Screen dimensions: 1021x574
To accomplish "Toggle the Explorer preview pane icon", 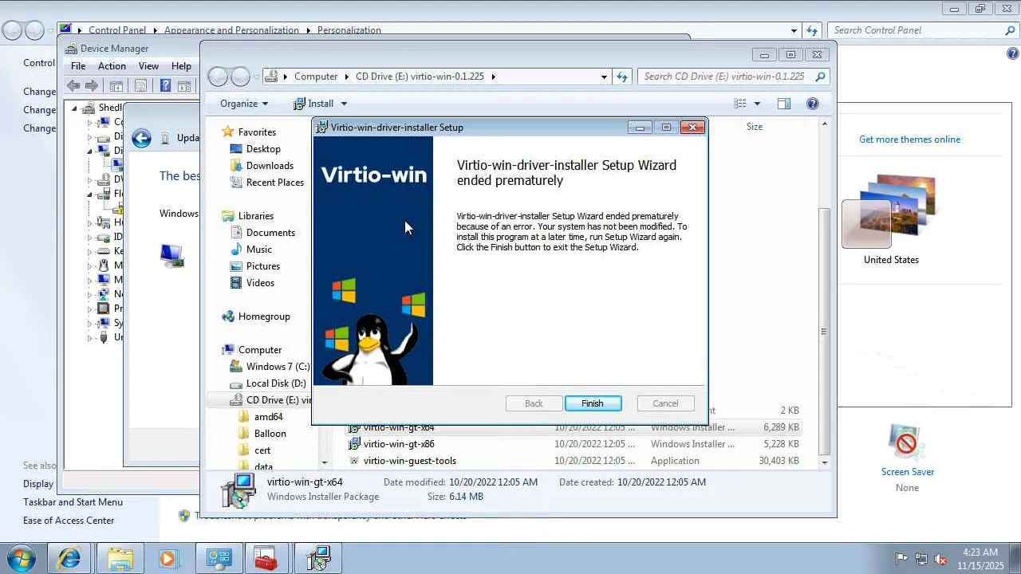I will pos(784,104).
